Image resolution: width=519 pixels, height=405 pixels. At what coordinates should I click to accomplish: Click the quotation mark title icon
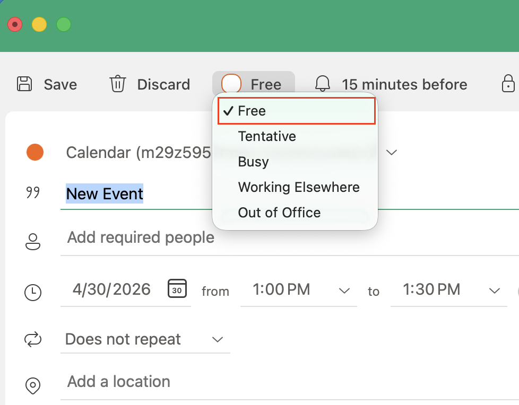[33, 192]
